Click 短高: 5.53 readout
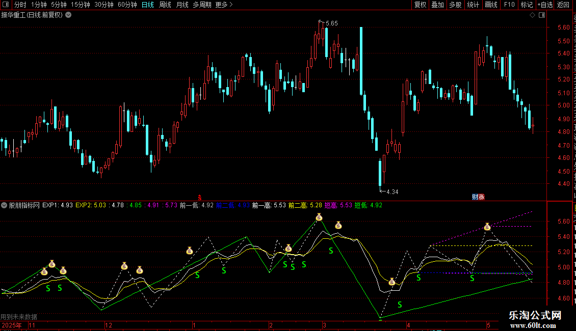The width and height of the screenshot is (576, 331). coord(338,206)
